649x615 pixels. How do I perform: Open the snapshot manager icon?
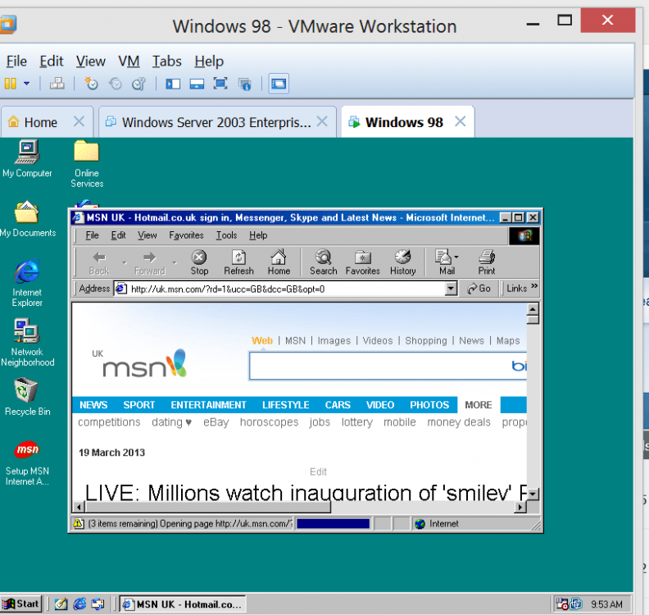139,84
